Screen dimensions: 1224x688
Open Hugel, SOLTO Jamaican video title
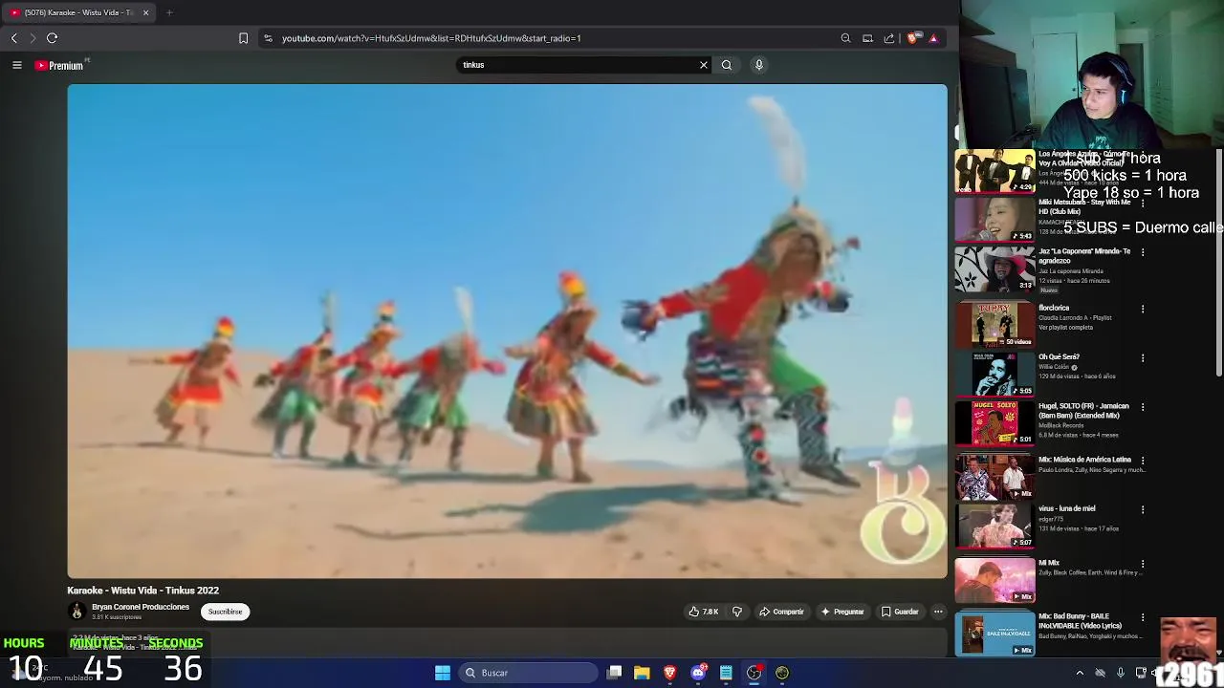[1083, 411]
